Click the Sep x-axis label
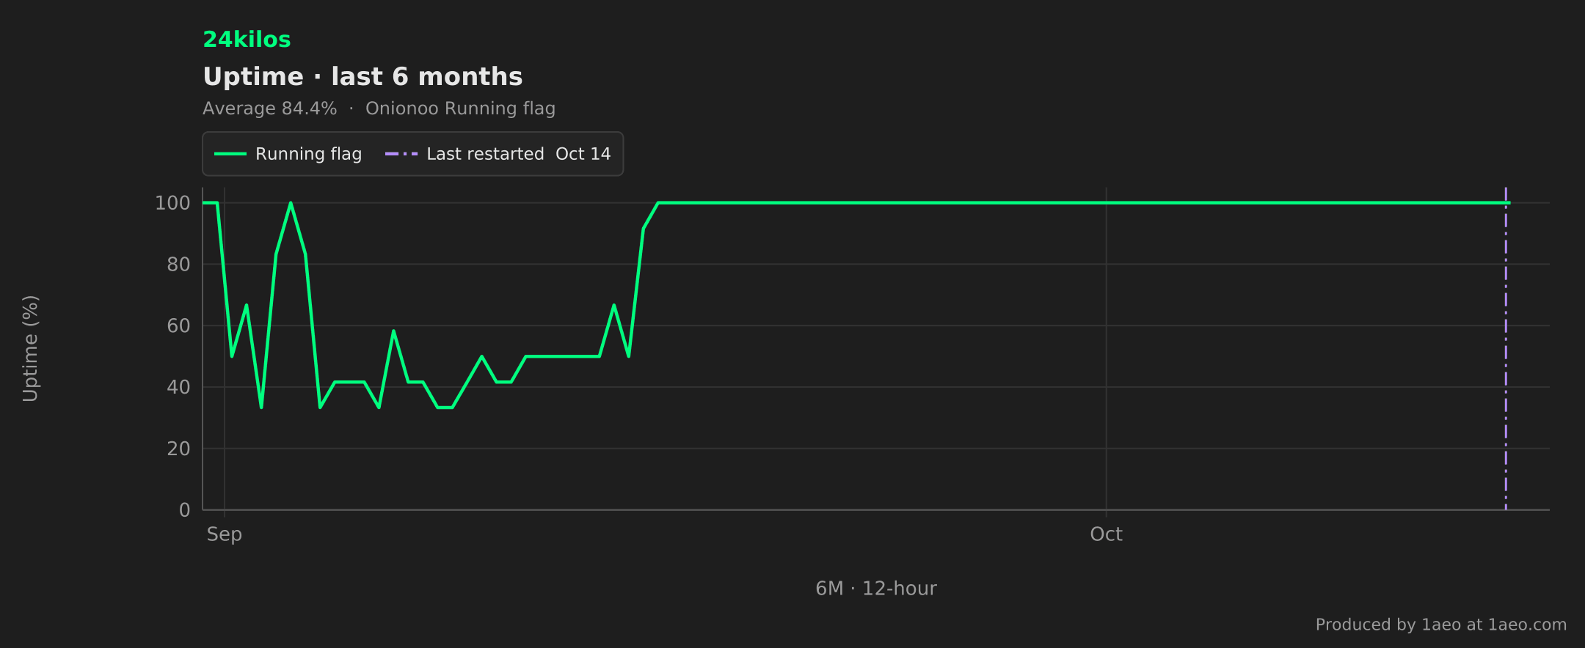 [225, 534]
